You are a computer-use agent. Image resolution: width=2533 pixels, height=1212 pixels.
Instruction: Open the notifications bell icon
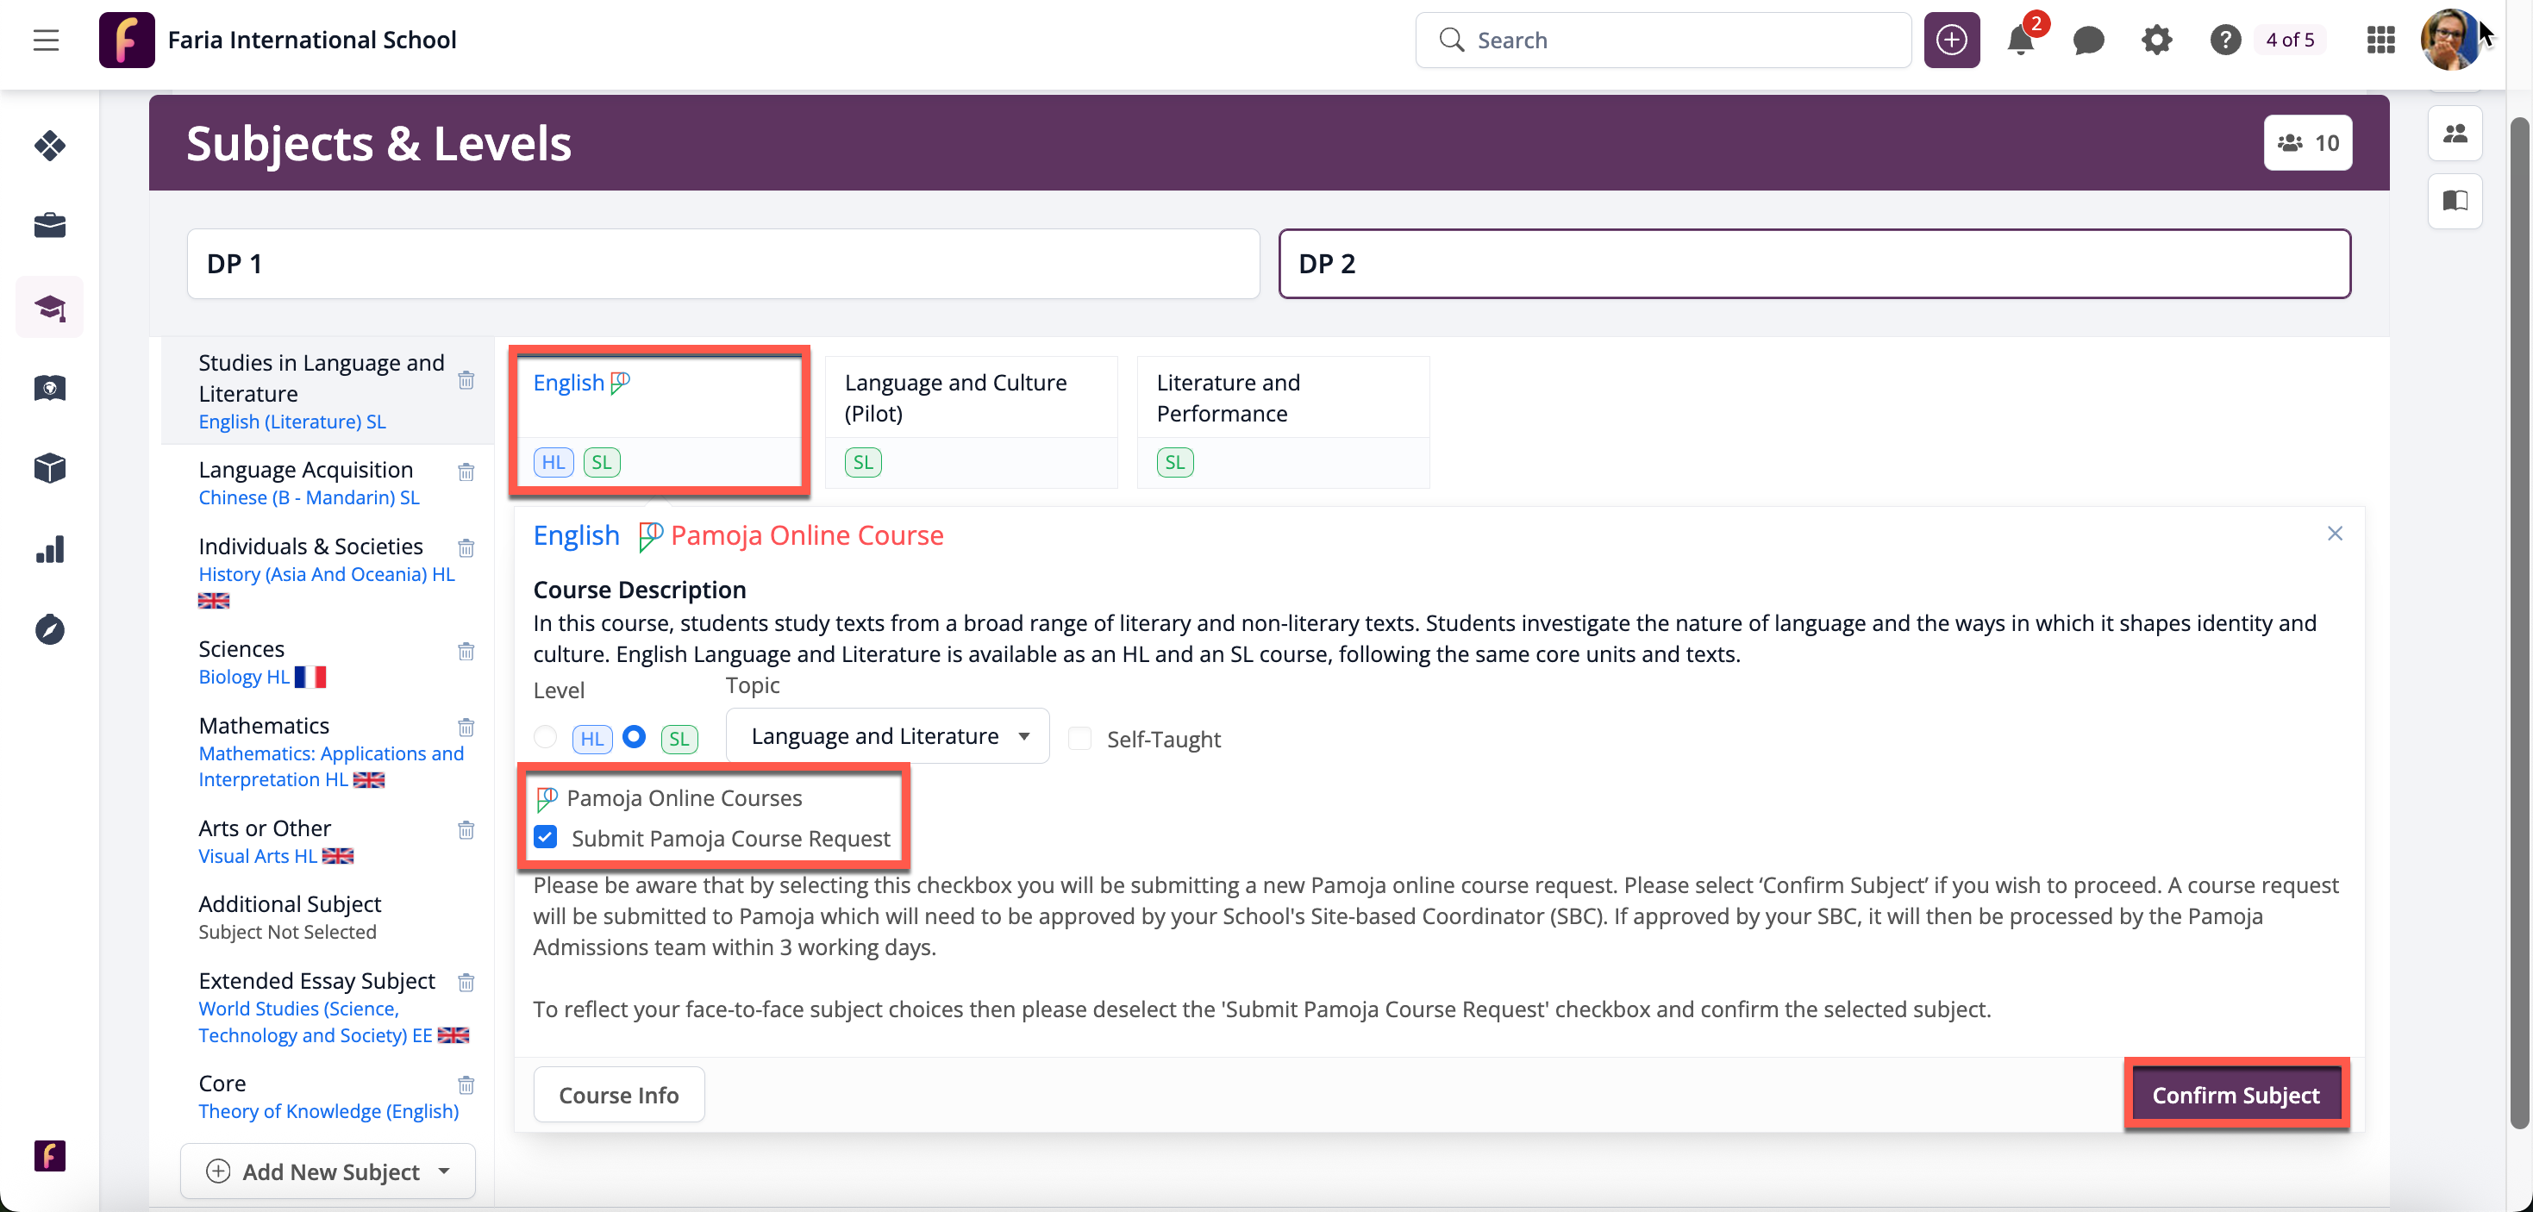pyautogui.click(x=2020, y=41)
